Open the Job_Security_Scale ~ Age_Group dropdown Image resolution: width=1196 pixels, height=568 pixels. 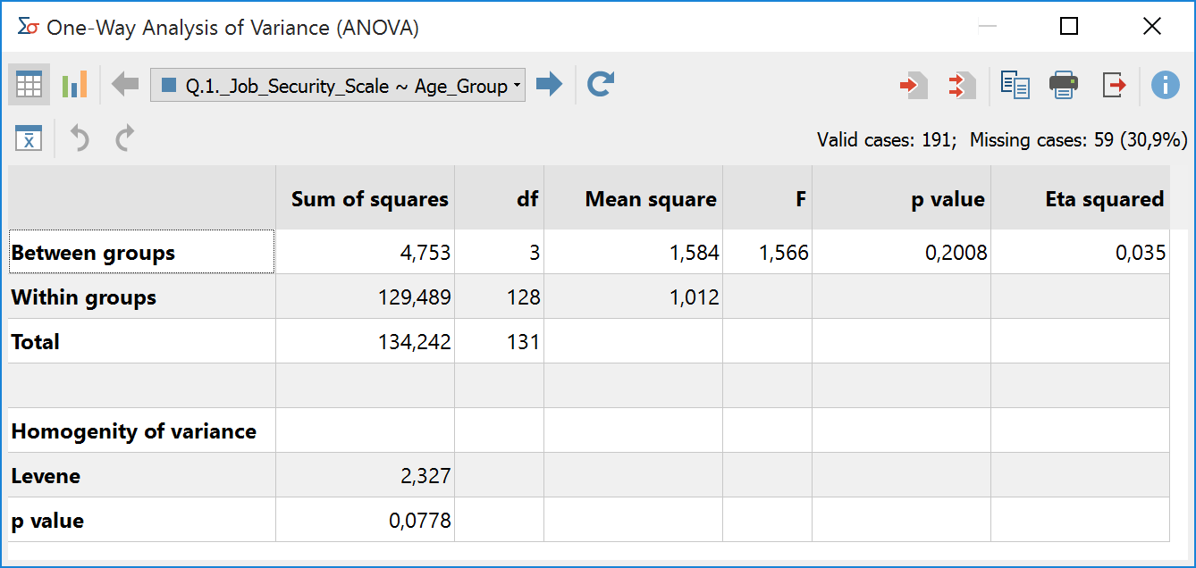(338, 86)
